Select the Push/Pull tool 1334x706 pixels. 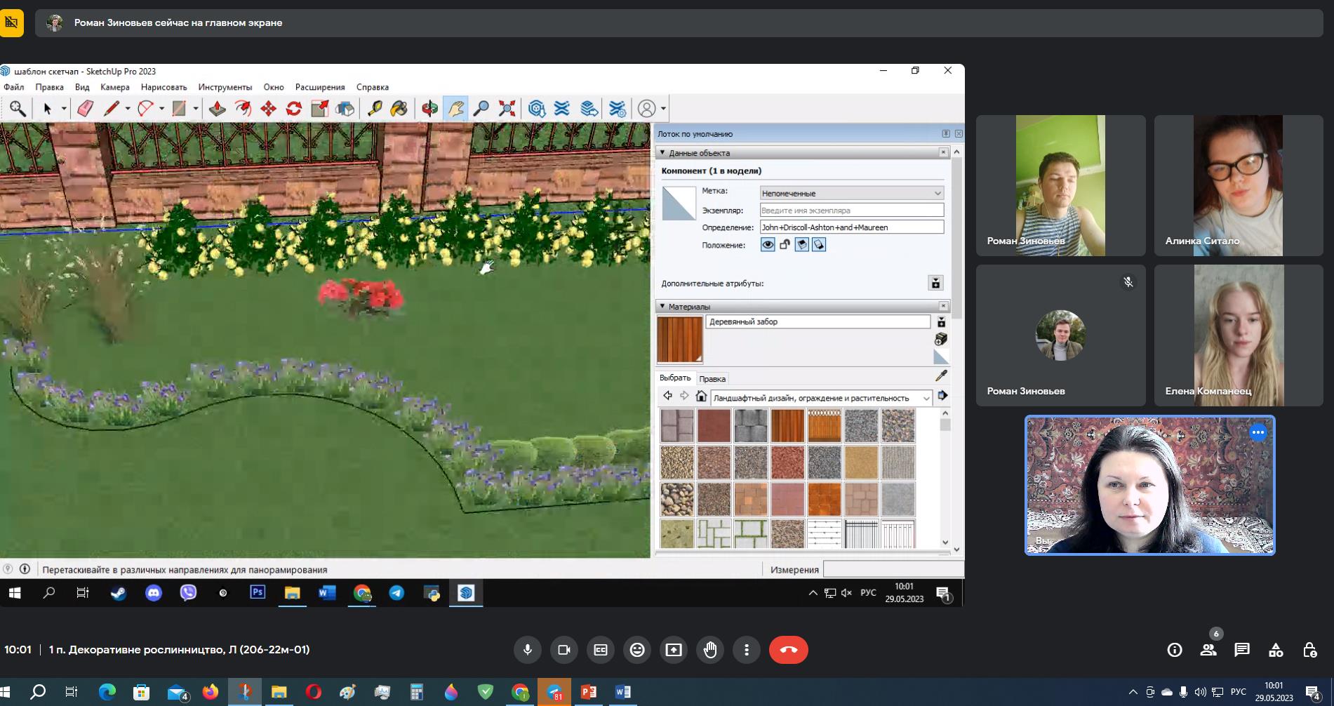217,109
